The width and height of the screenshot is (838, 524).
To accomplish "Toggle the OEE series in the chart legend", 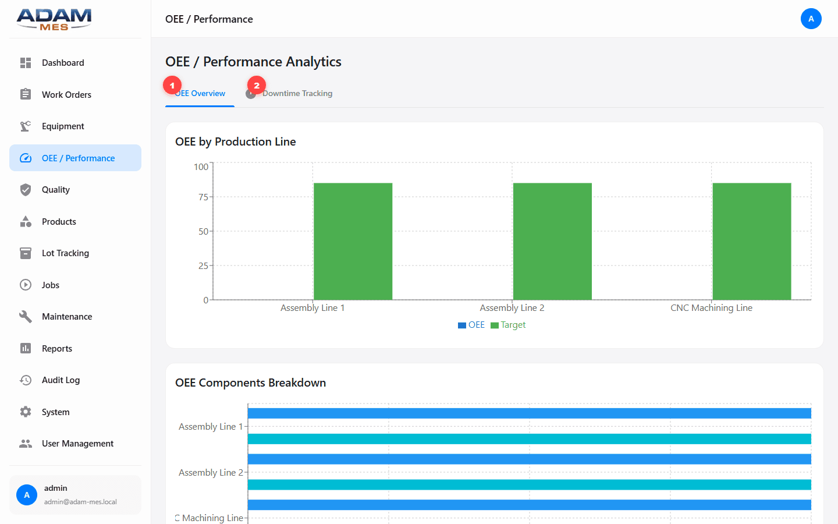I will 471,324.
